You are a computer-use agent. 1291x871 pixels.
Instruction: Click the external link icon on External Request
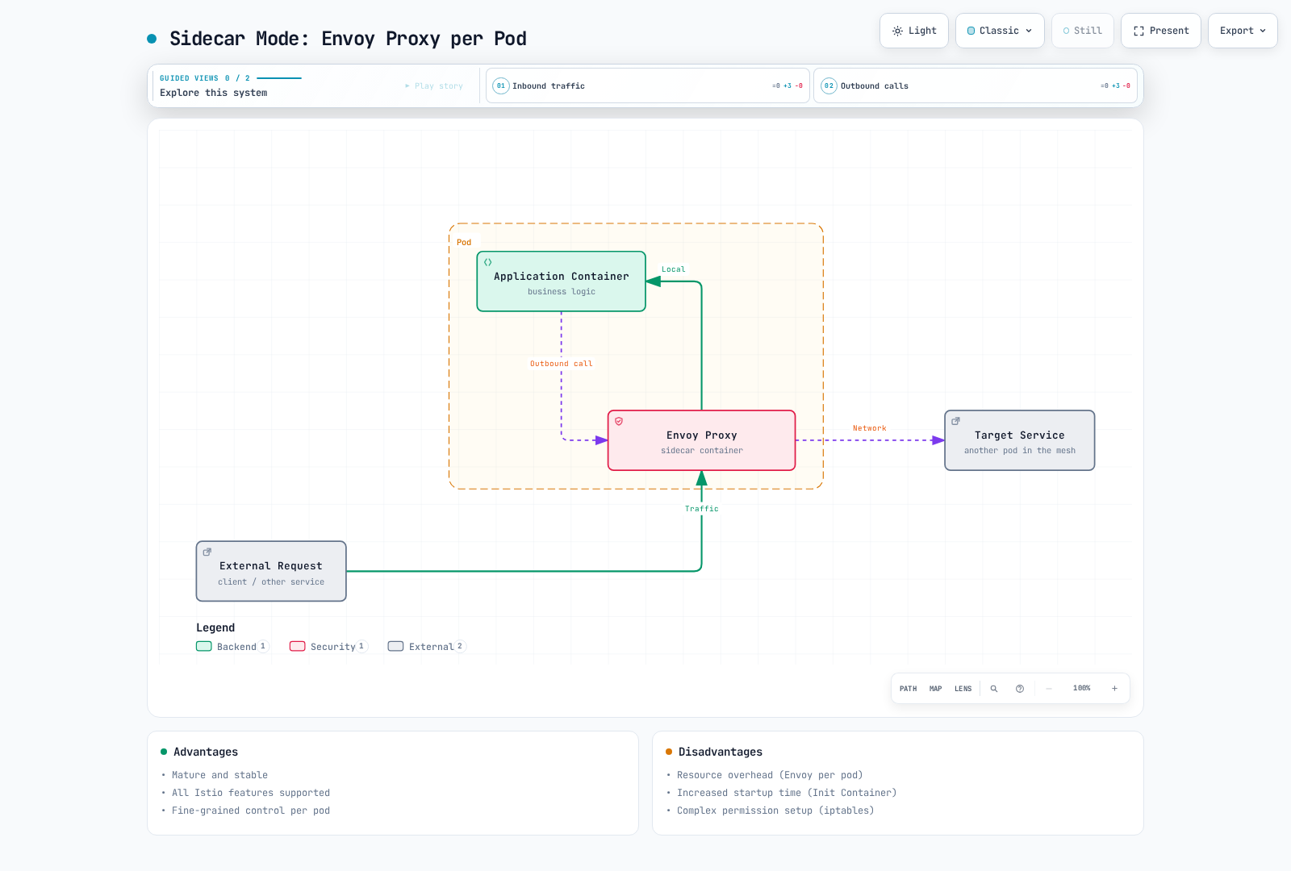tap(207, 552)
